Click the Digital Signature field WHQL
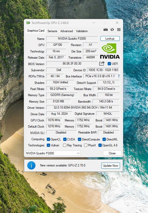 point(108,114)
